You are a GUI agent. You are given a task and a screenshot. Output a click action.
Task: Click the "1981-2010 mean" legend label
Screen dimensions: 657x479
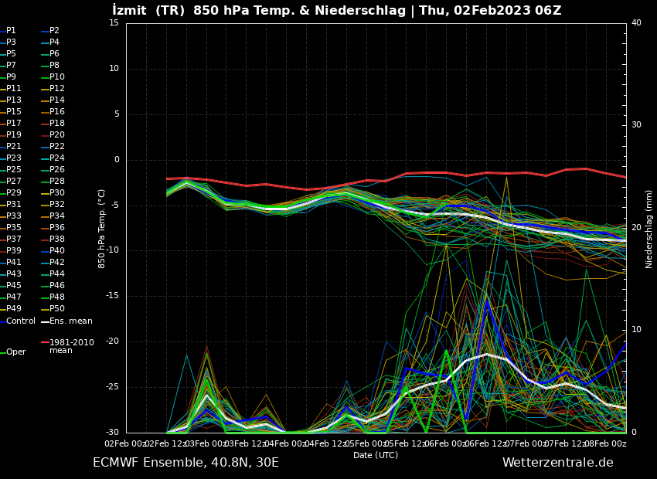[72, 346]
